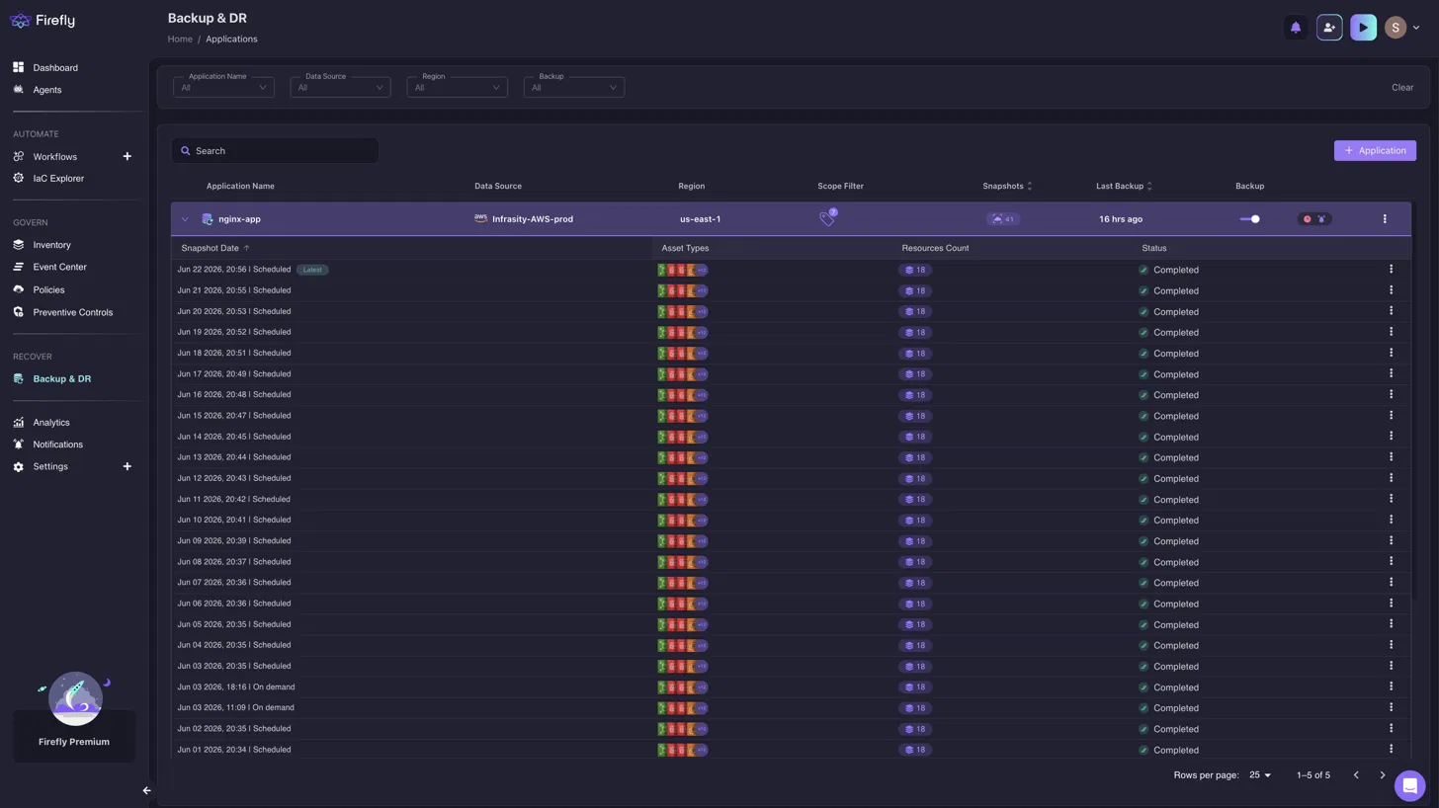Sort by the Last Backup column header

coord(1124,186)
